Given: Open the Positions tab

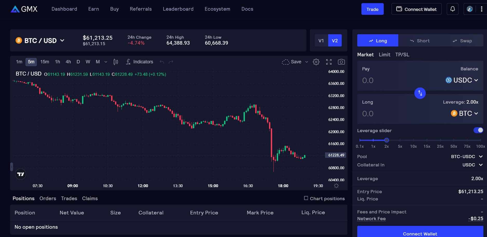Looking at the screenshot, I should click(24, 198).
